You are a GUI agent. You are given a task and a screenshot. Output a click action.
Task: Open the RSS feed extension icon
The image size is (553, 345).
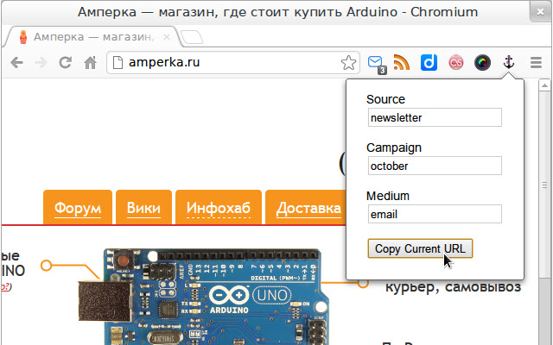[x=402, y=63]
